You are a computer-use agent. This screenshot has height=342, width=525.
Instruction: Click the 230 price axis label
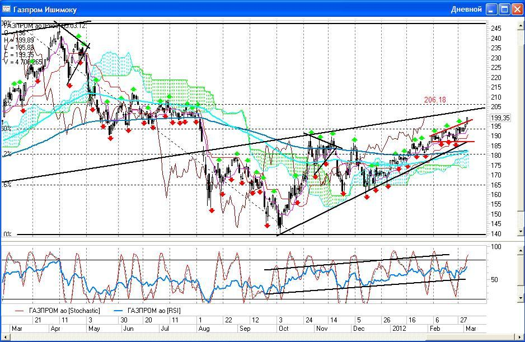click(496, 58)
